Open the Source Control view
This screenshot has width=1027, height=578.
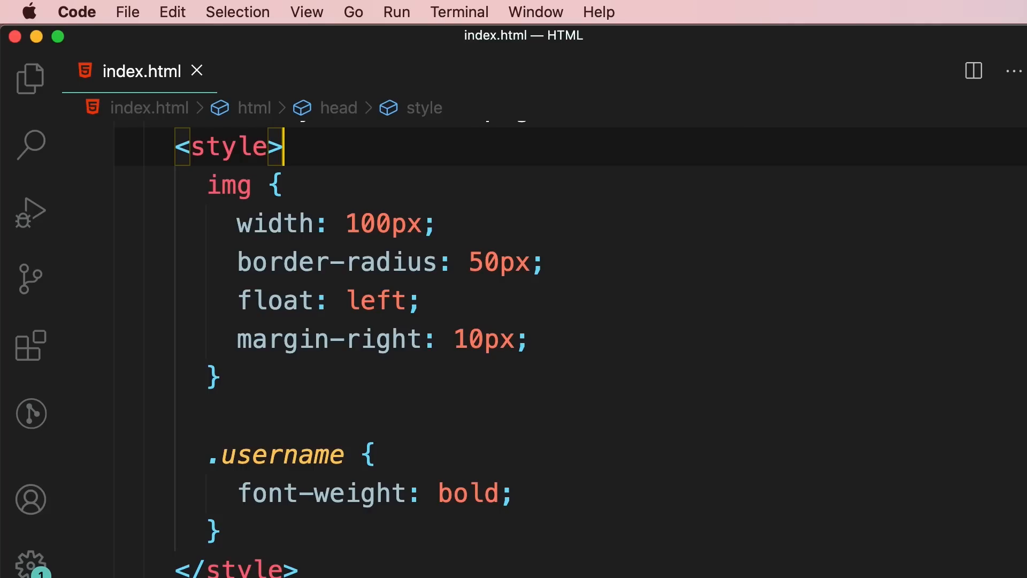[30, 279]
